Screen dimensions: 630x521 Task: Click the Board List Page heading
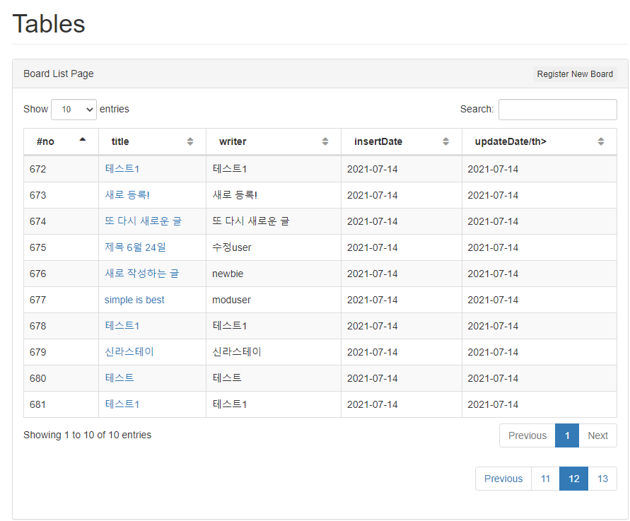click(58, 74)
